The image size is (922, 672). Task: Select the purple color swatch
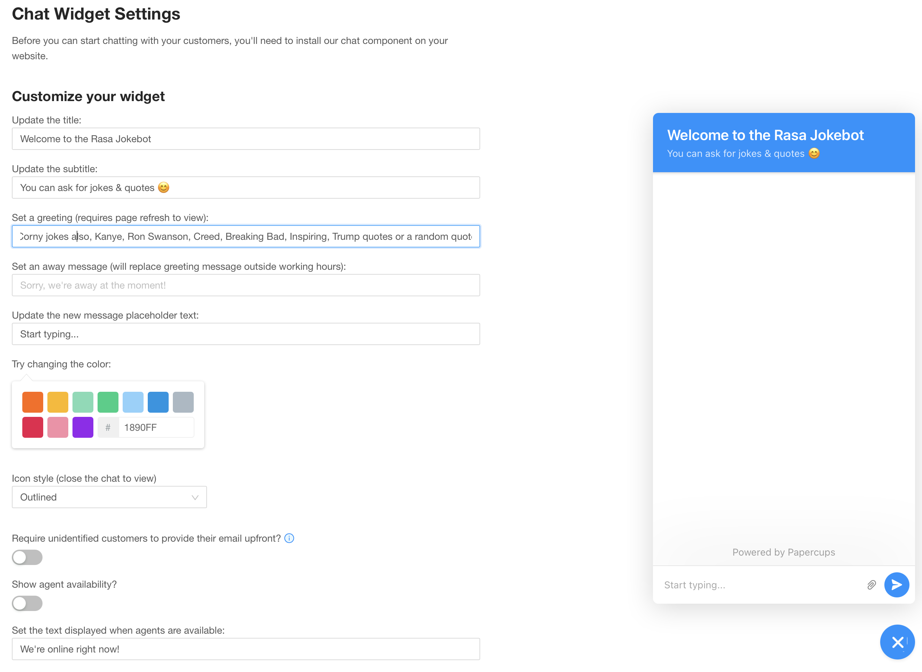(83, 427)
